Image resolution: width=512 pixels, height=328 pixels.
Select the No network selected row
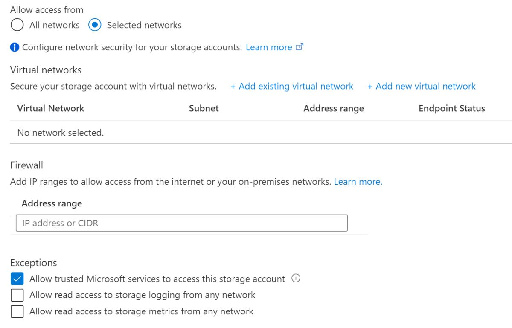click(x=61, y=133)
